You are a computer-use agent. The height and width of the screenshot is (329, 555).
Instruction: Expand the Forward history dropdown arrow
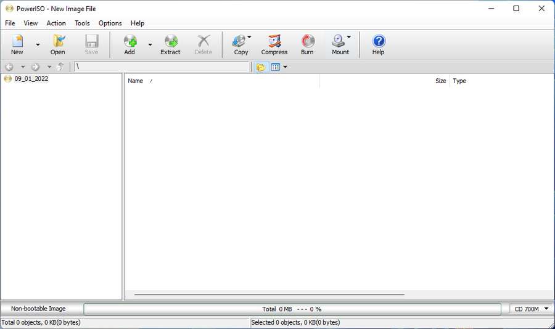[49, 67]
